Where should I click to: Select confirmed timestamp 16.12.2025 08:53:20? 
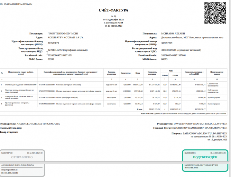coord(218,153)
